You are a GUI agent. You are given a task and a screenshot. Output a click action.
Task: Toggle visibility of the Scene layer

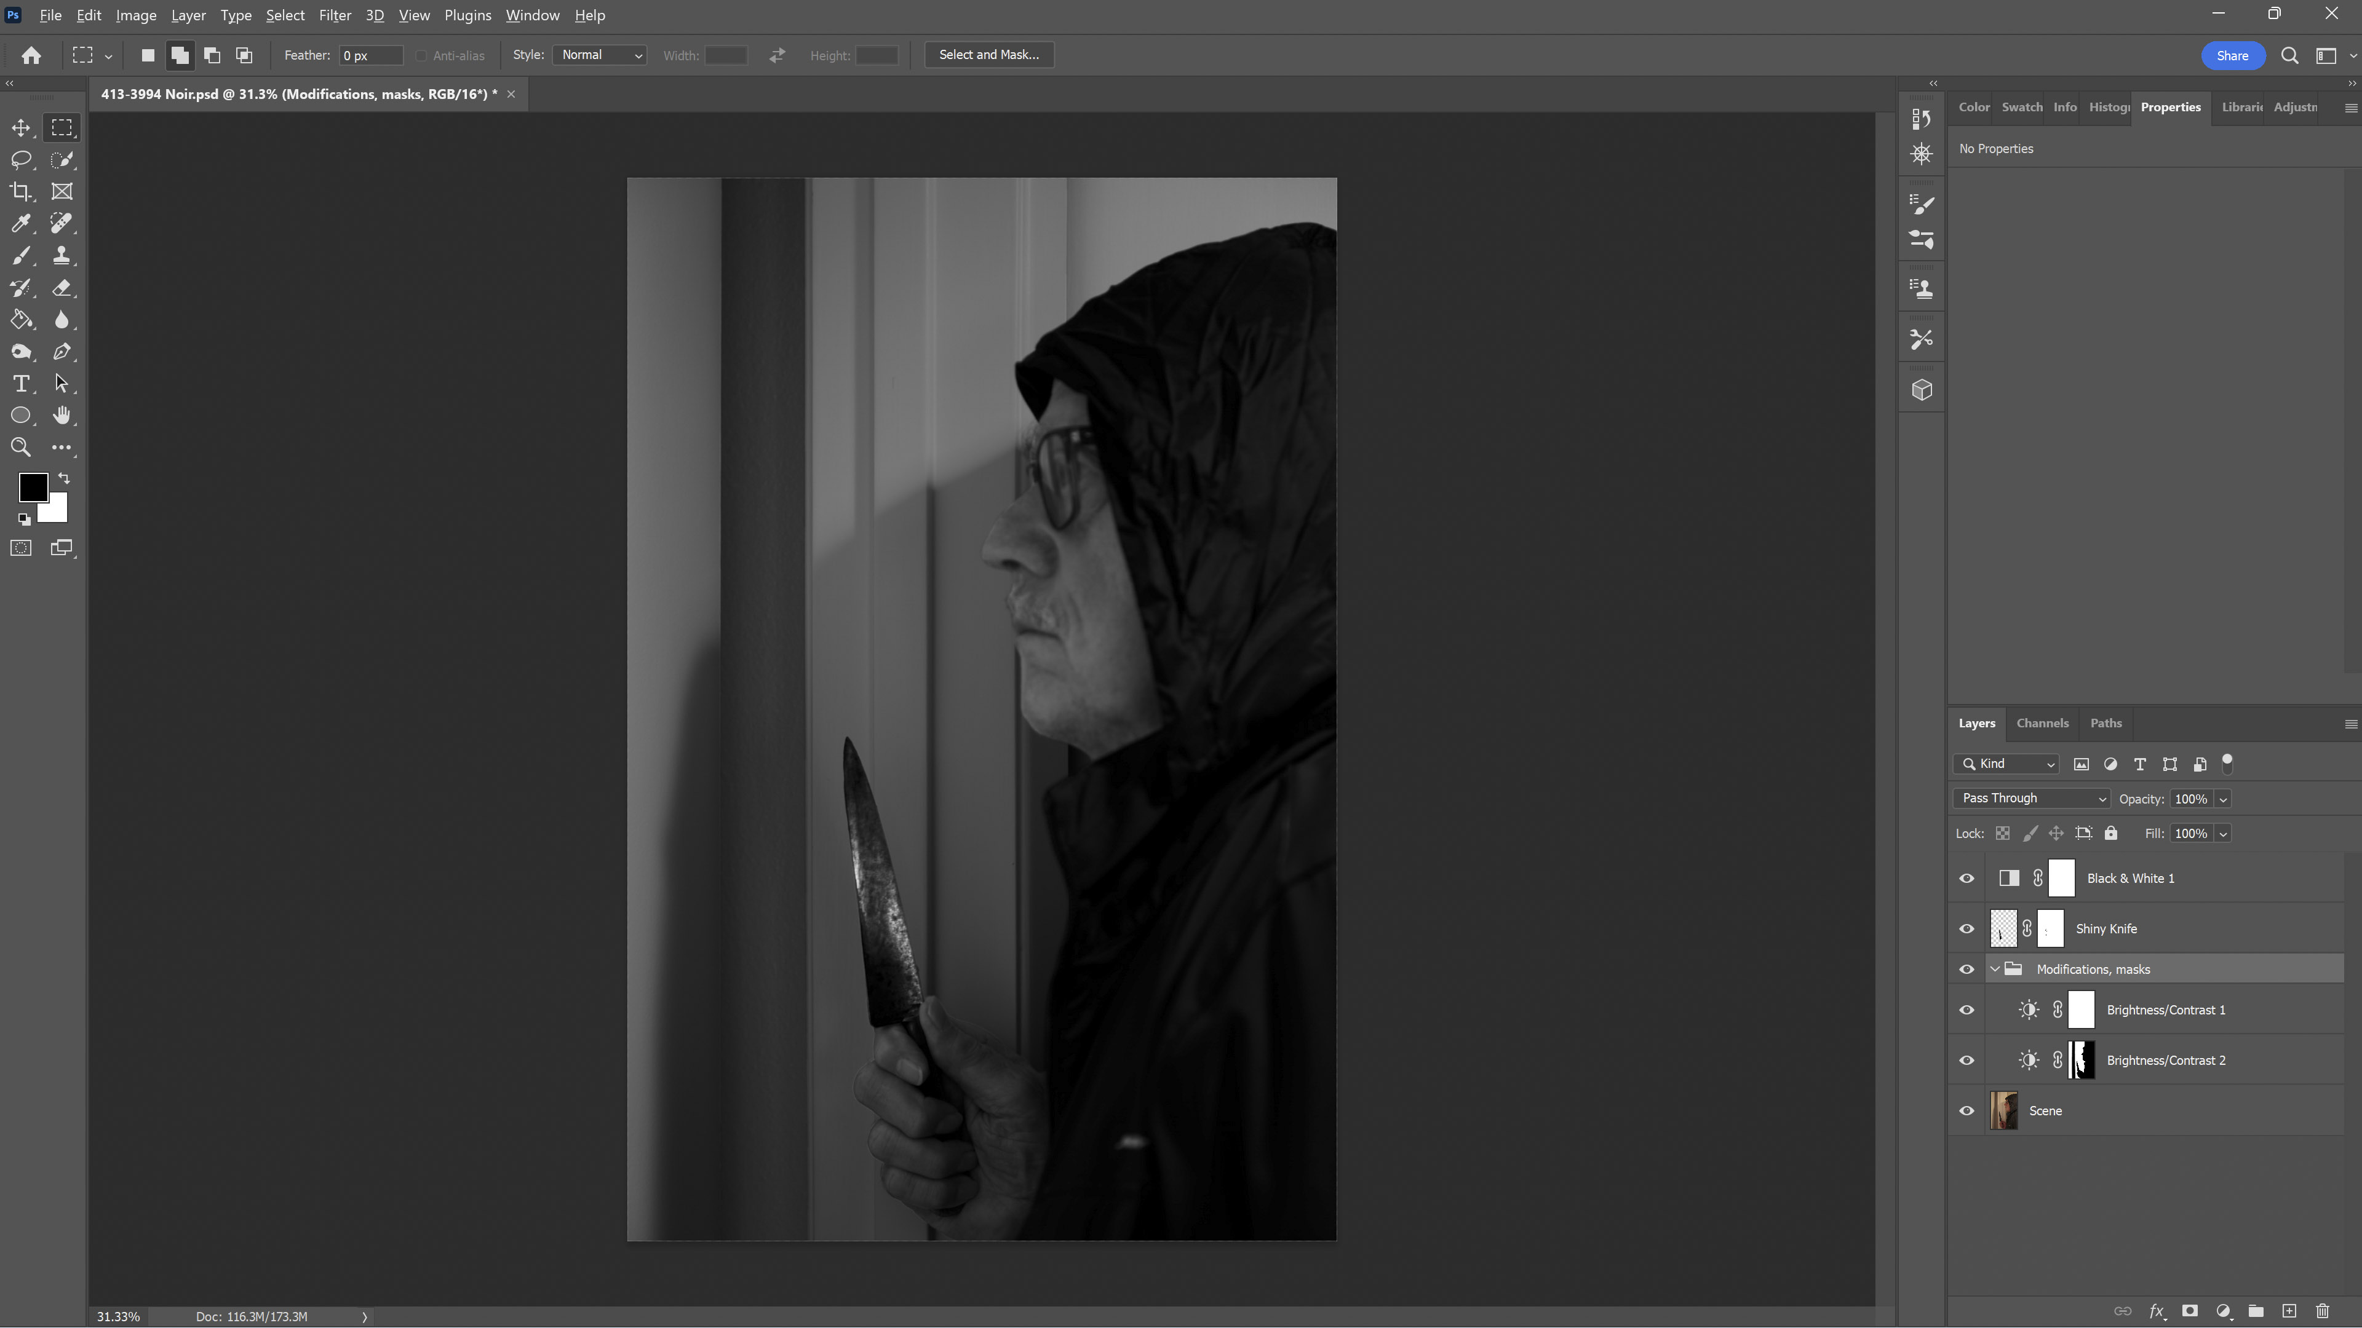(x=1967, y=1111)
